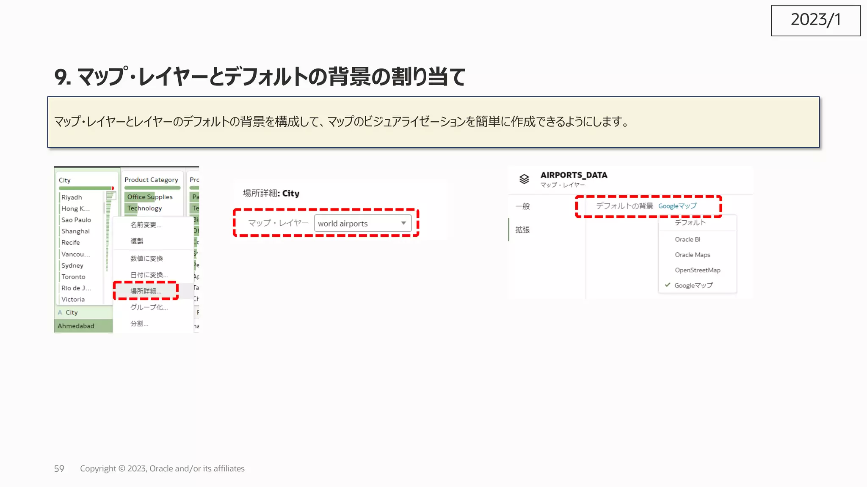Select 分割... menu entry
This screenshot has width=867, height=487.
tap(139, 324)
